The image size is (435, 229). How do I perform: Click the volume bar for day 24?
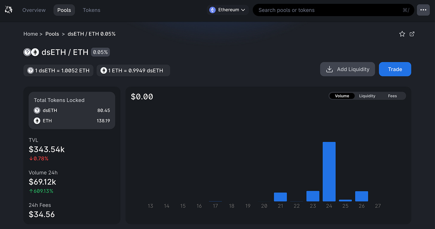(329, 172)
